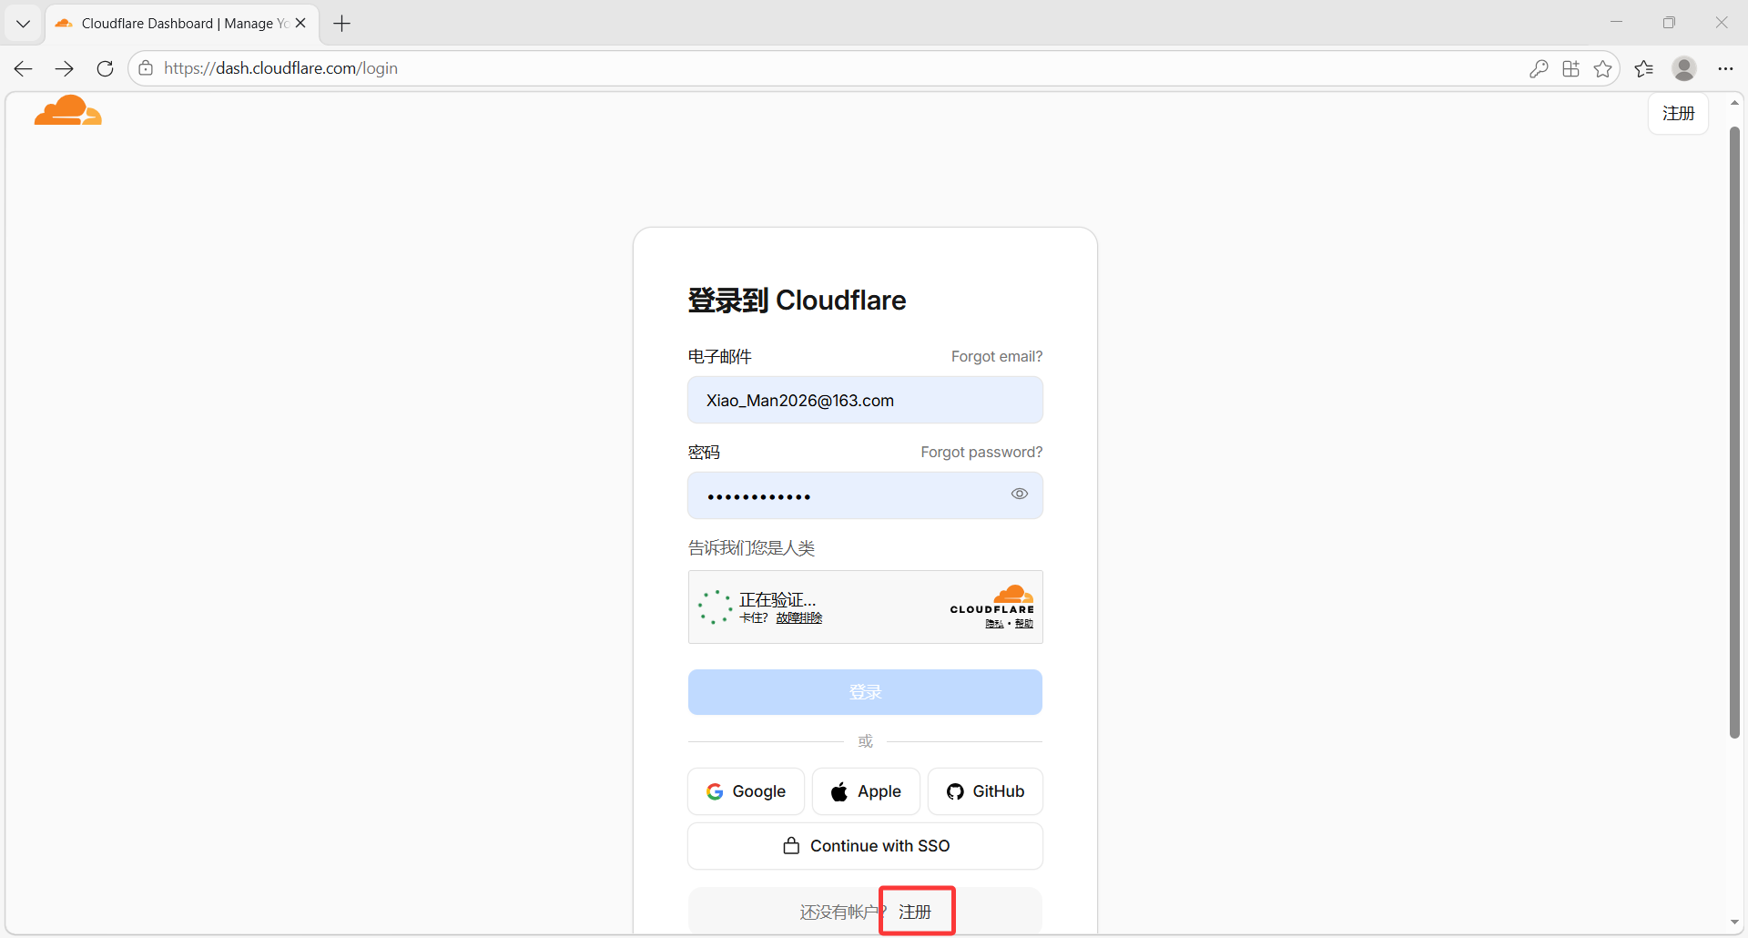Open the tab search dropdown chevron

[23, 23]
